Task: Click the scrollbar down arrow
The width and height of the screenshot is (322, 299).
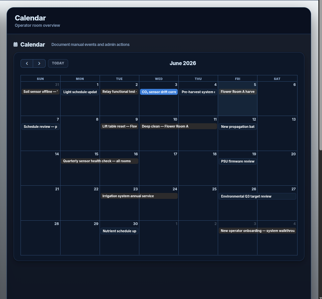Action: [320, 298]
